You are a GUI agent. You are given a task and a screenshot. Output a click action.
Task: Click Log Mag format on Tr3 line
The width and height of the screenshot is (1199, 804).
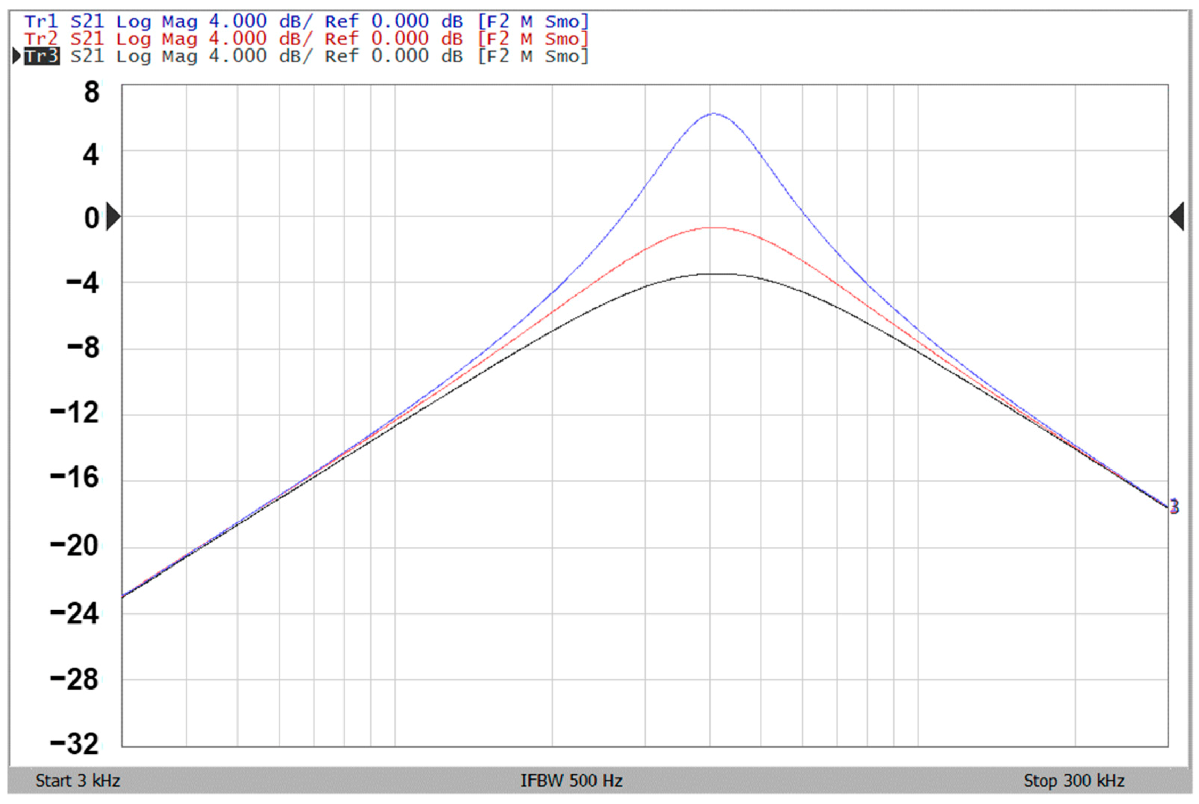157,56
